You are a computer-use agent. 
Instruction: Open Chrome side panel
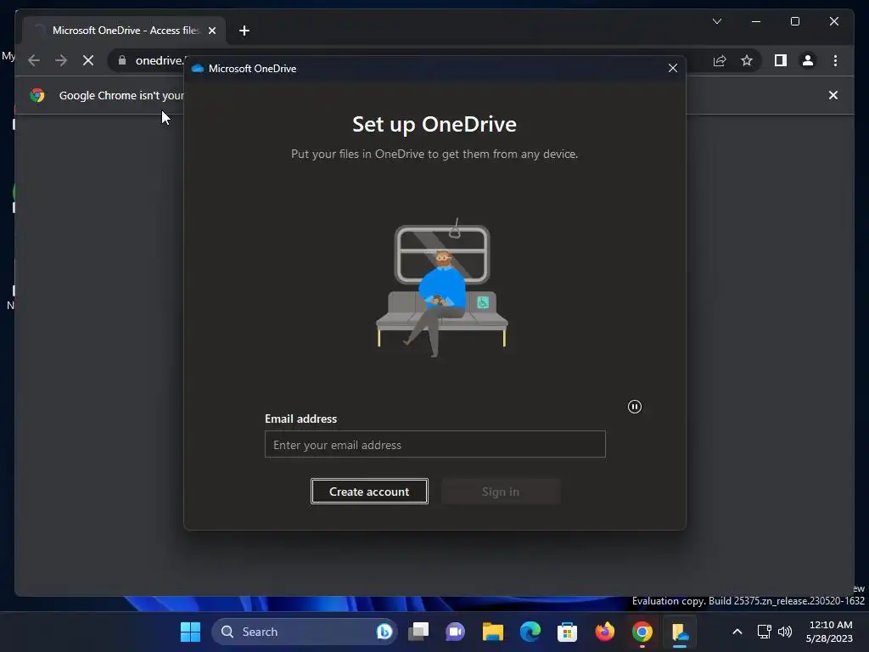click(x=781, y=60)
